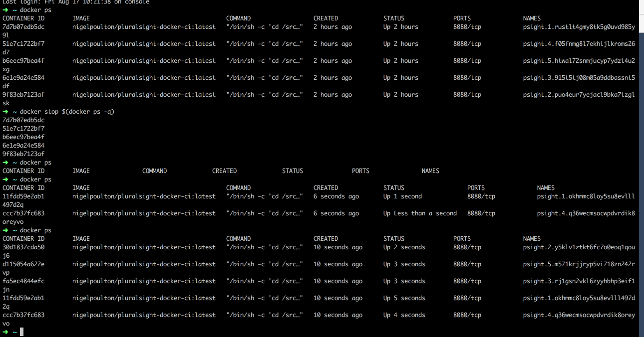Viewport: 644px width, 337px height.
Task: Select container ID 30d1837cda50
Action: pyautogui.click(x=23, y=247)
